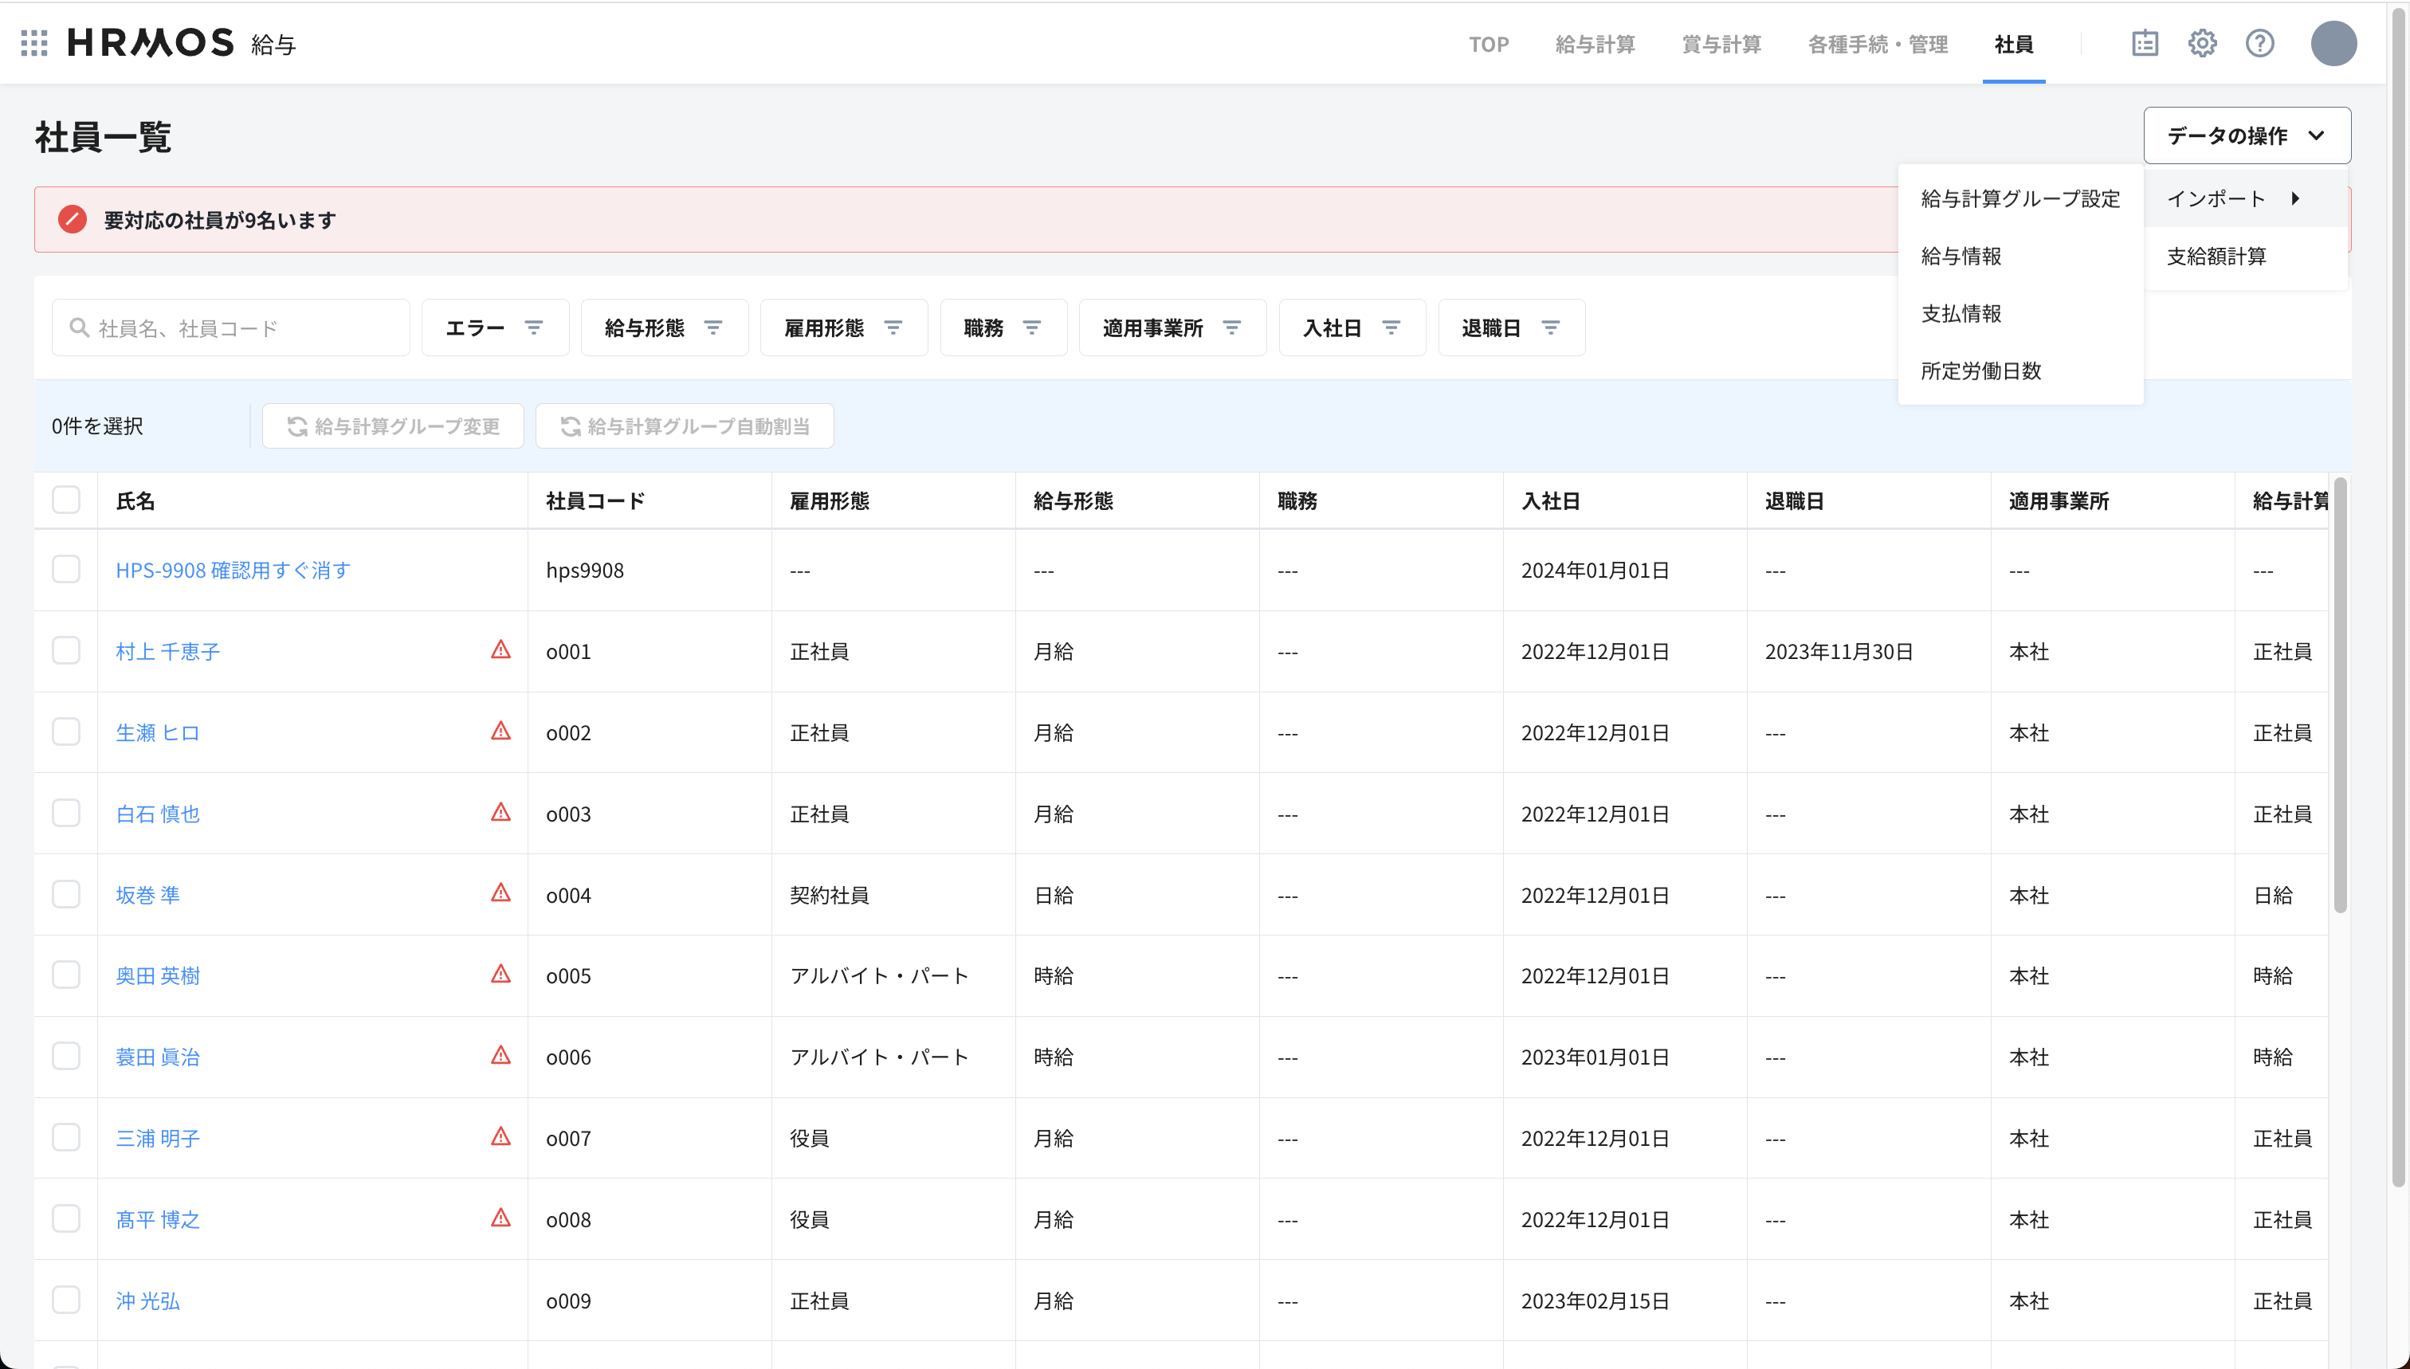Open the データの操作 dropdown
Image resolution: width=2410 pixels, height=1369 pixels.
[2247, 135]
